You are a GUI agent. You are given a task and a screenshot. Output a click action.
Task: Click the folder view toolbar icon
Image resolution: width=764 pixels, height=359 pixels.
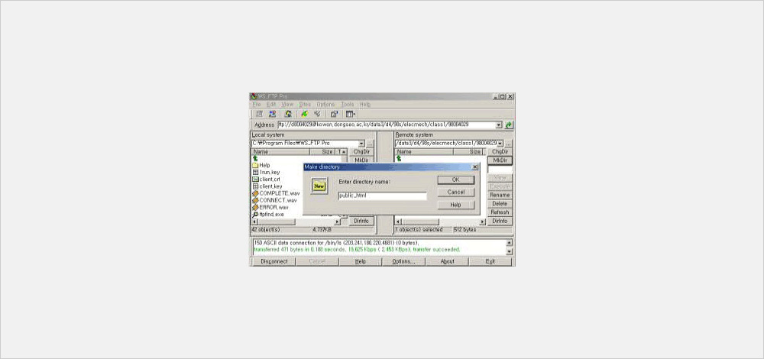tap(335, 114)
